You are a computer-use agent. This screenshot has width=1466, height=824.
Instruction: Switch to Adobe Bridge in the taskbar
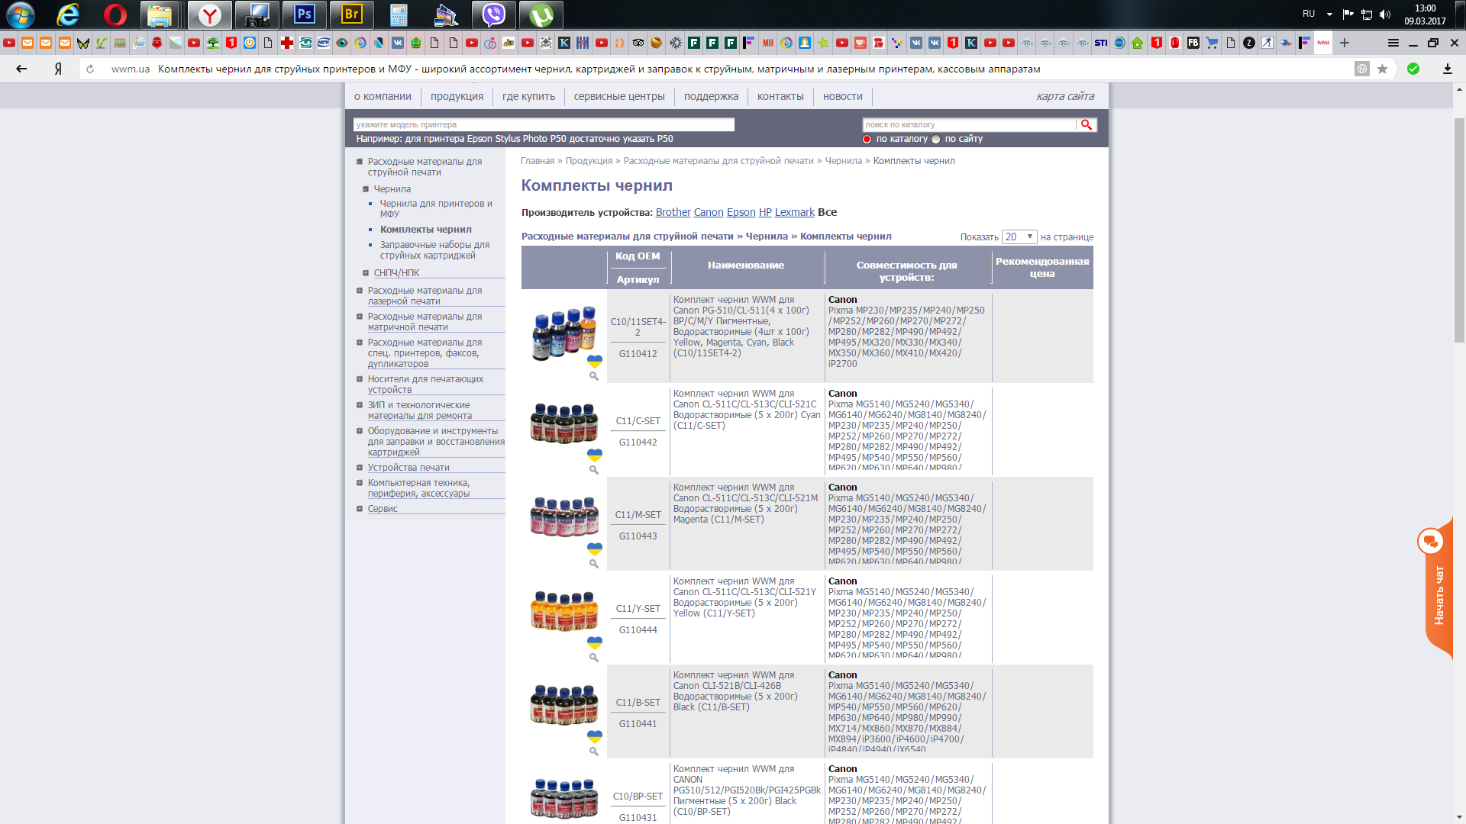[x=352, y=14]
